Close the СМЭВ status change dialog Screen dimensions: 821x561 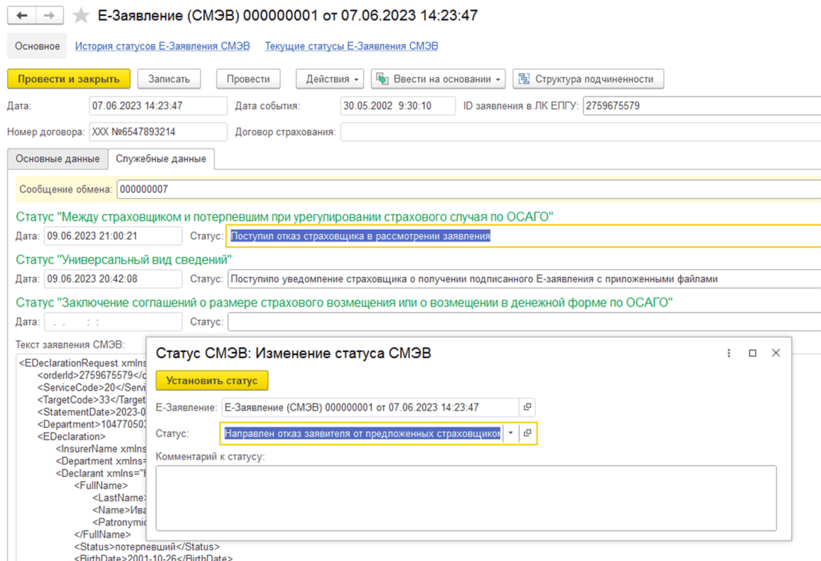776,353
